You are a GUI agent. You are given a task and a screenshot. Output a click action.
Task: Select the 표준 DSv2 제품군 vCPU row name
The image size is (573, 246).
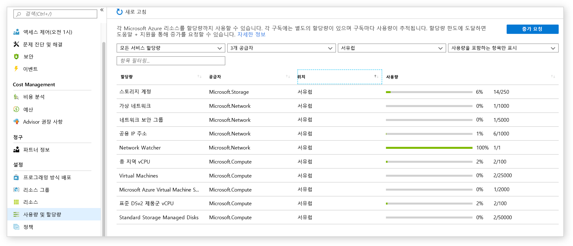tap(146, 203)
